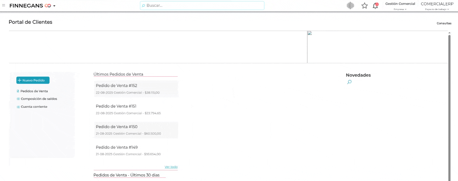
Task: Click the Cuenta corriente list icon
Action: click(x=18, y=107)
